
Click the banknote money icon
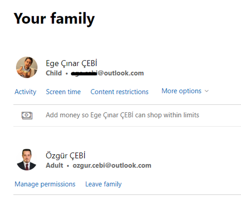point(27,116)
